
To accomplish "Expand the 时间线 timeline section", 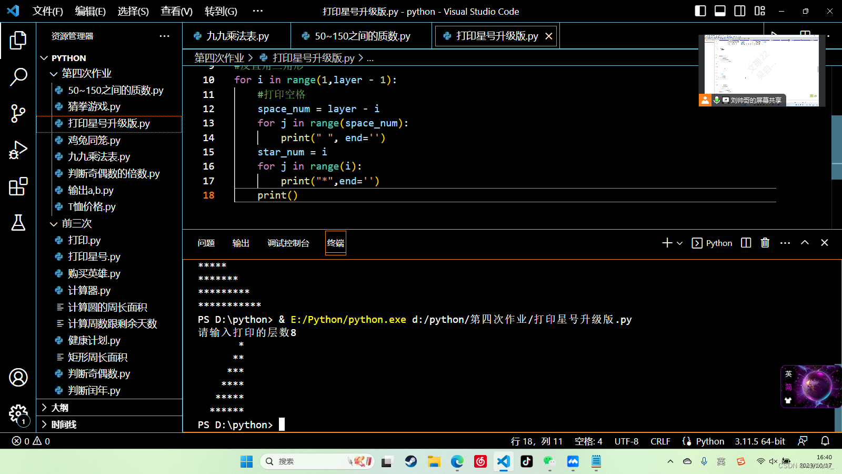I will [x=109, y=424].
